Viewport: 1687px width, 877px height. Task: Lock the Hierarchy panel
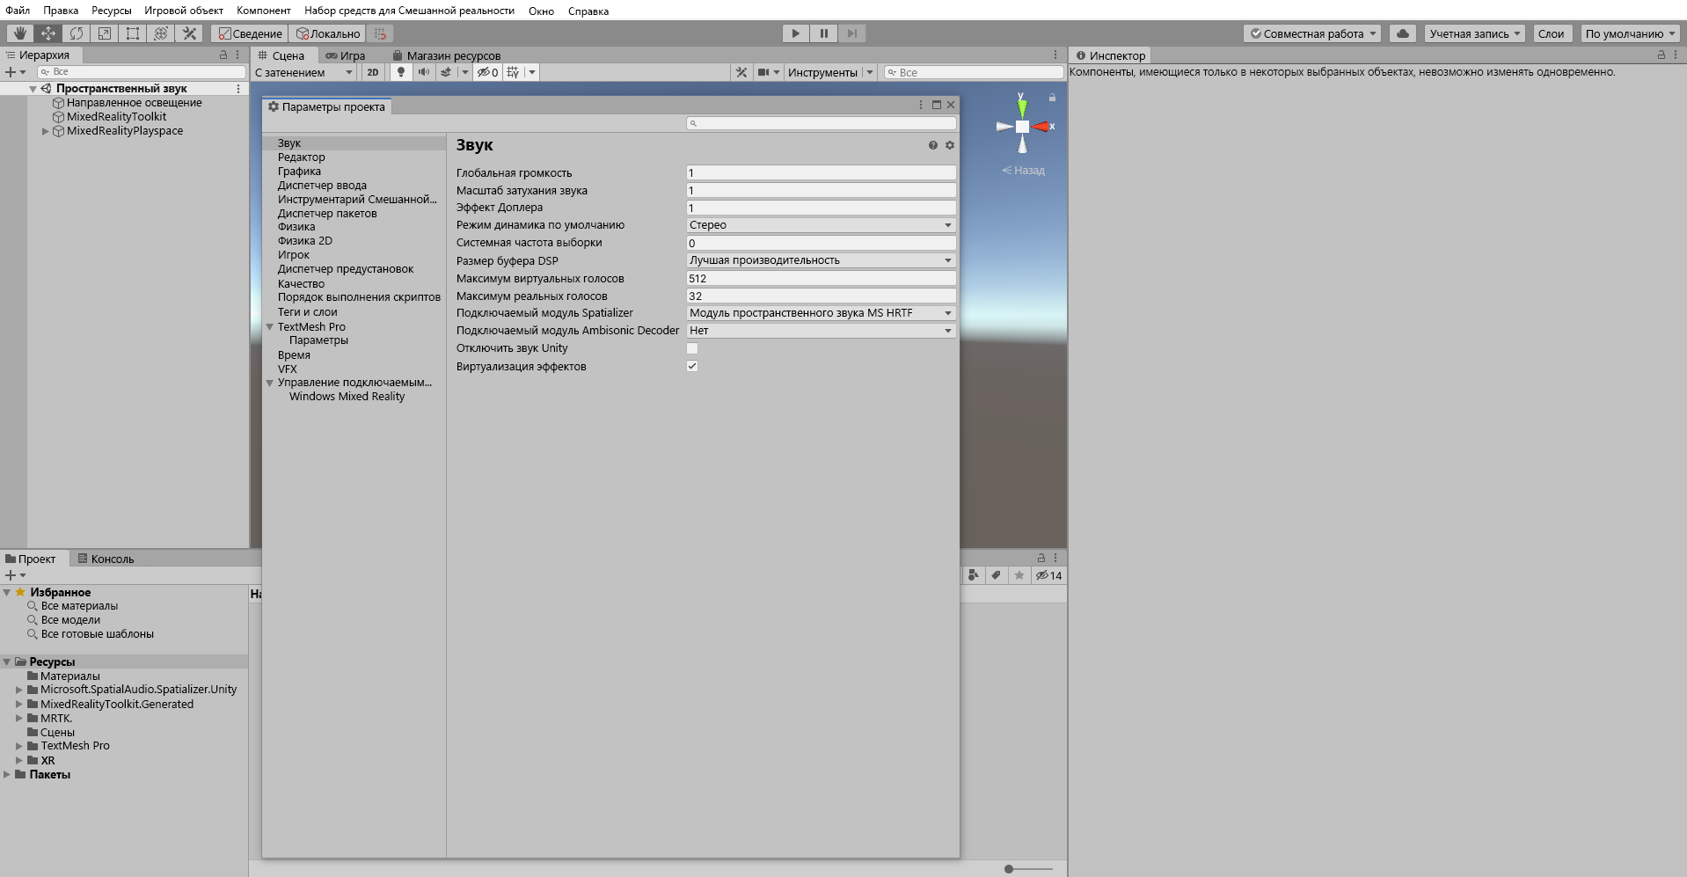point(223,55)
